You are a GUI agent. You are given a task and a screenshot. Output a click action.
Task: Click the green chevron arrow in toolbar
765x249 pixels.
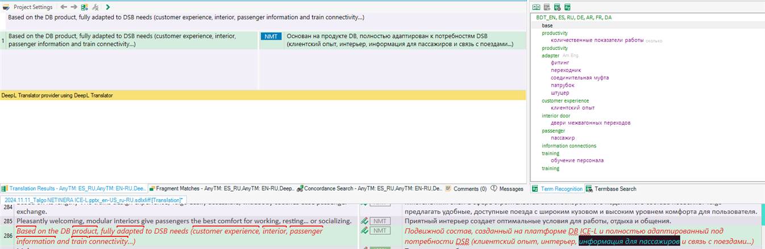[108, 7]
